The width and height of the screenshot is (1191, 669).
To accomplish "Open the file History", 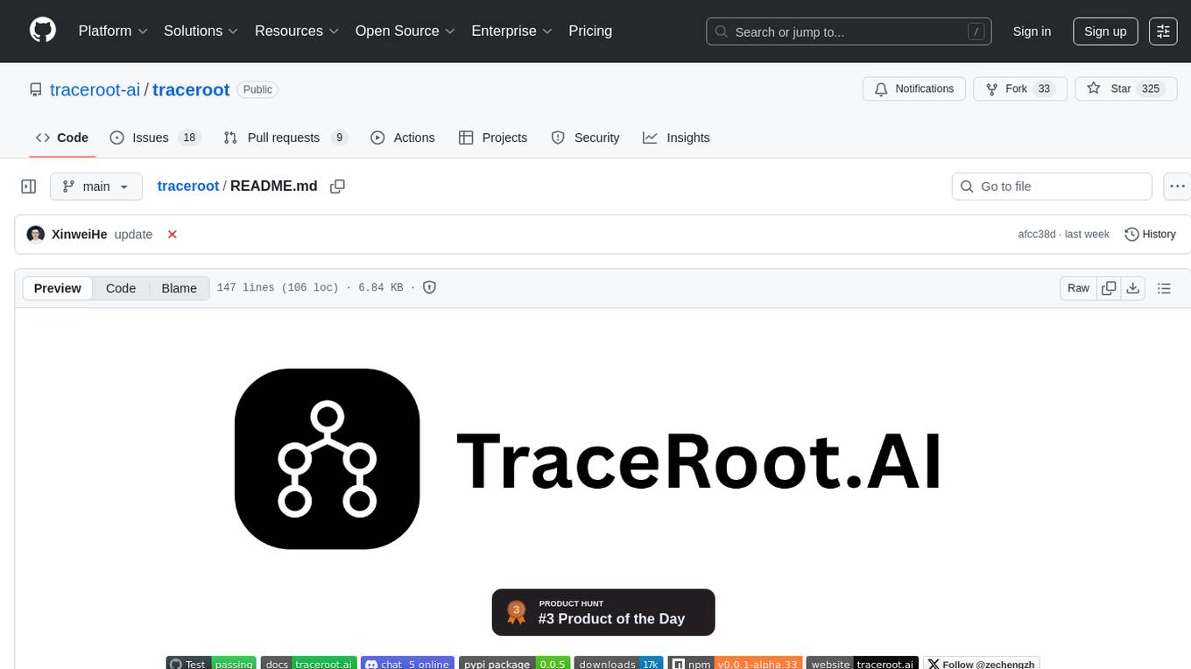I will coord(1150,234).
